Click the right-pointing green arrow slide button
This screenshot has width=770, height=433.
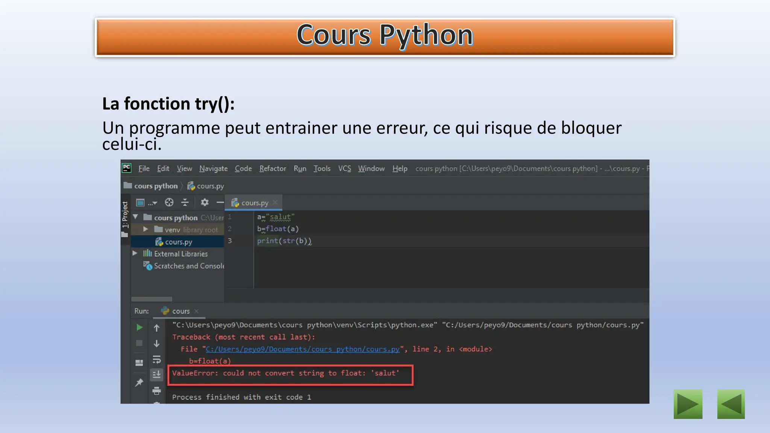688,404
